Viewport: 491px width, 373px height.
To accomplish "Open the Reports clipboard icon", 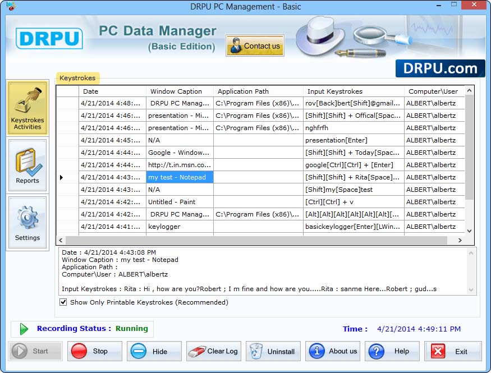I will pos(27,165).
